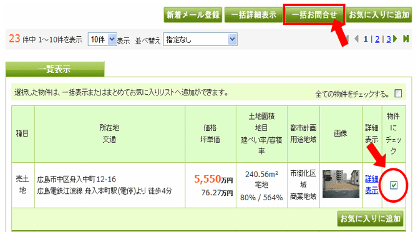The height and width of the screenshot is (237, 418).
Task: Go to page 2 link
Action: [377, 39]
